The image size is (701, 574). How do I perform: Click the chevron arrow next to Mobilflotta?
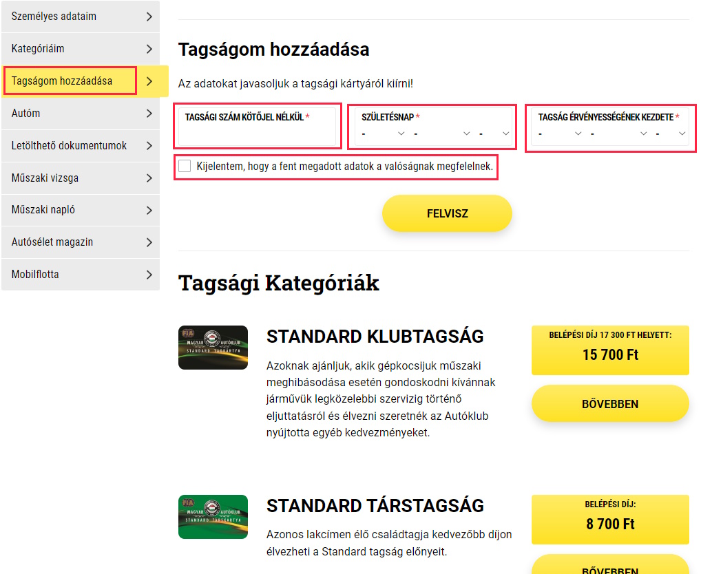pos(149,275)
